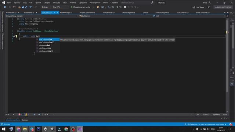This screenshot has width=235, height=132.
Task: Select OnMouseExit suggestion
Action: click(48, 45)
